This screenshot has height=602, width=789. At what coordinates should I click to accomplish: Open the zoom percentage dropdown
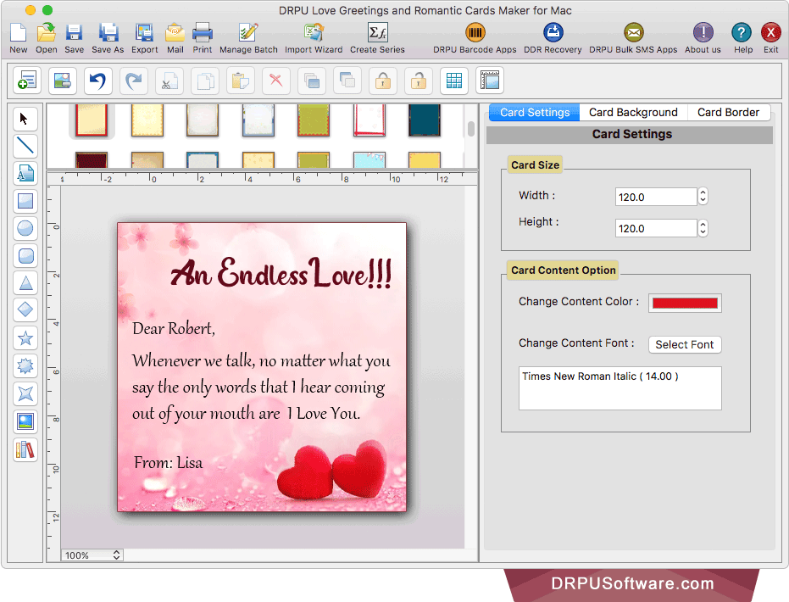91,555
